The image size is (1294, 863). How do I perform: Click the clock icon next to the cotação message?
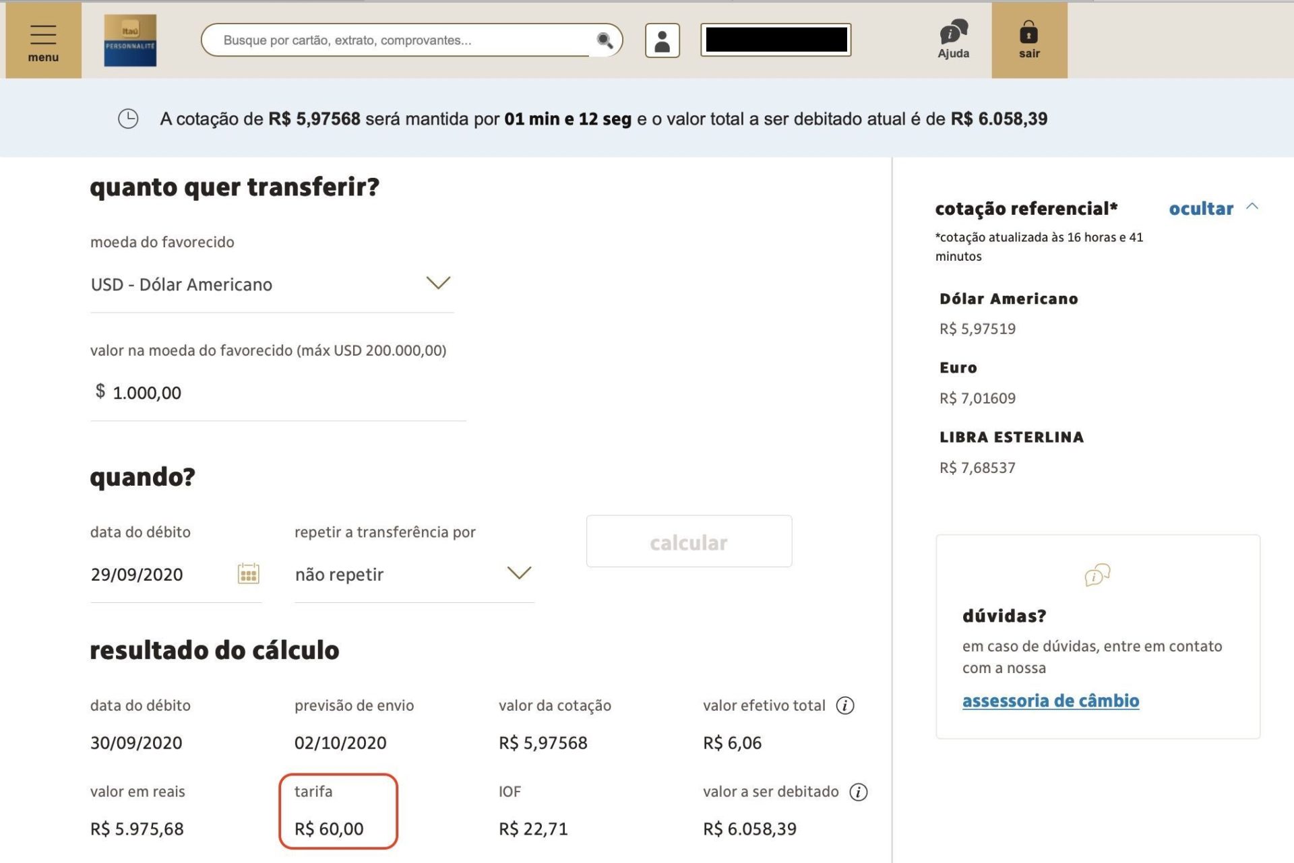tap(127, 119)
